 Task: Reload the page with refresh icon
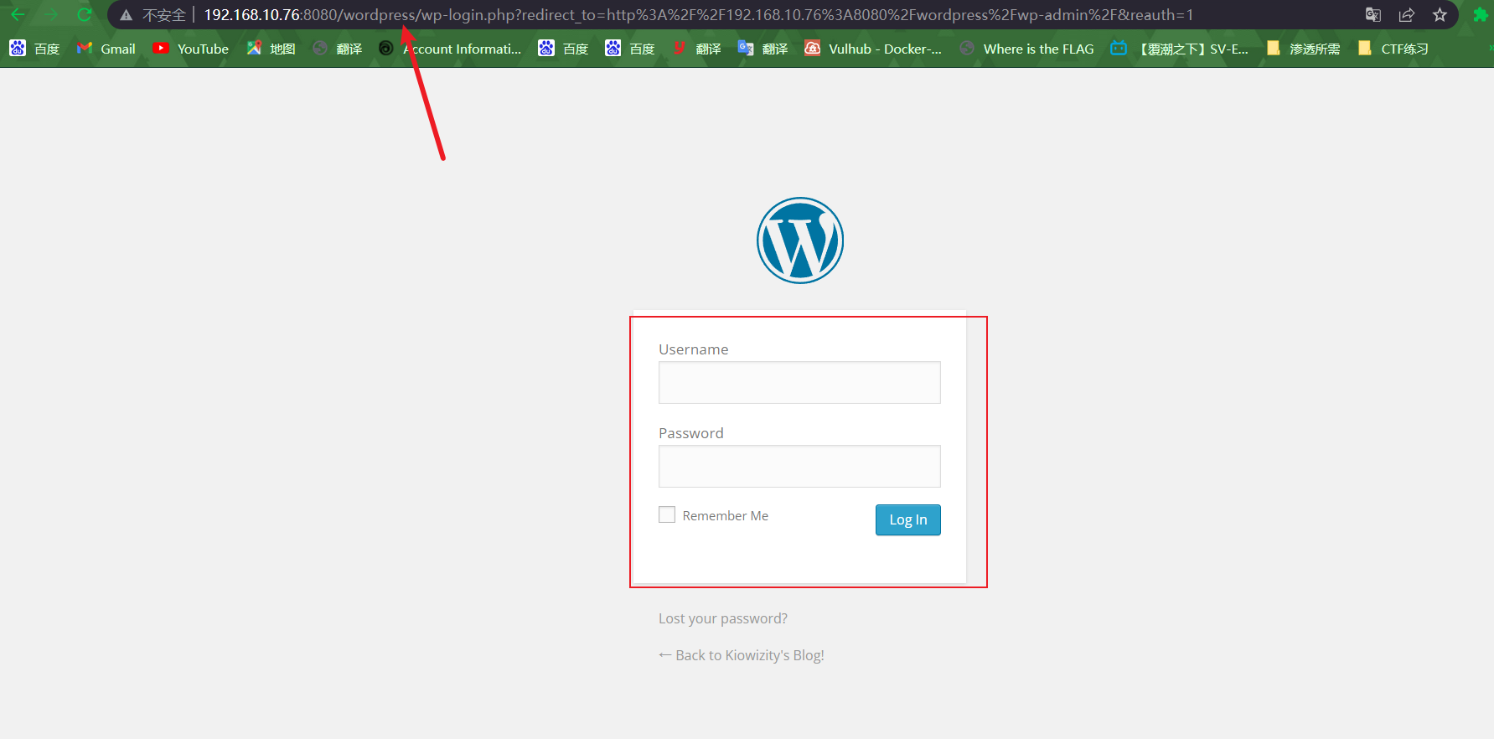click(84, 14)
